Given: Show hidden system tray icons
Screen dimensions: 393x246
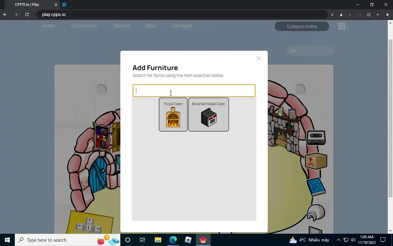Looking at the screenshot, I should [x=339, y=240].
